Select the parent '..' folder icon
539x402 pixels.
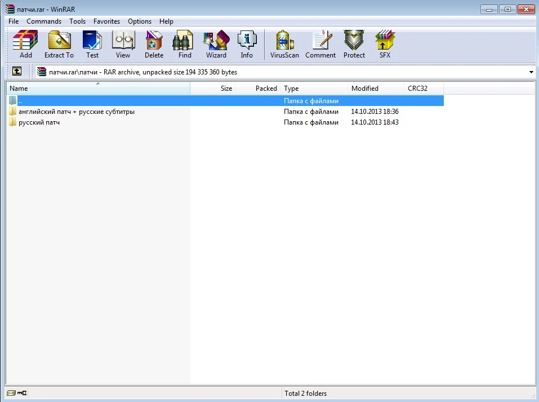point(13,100)
